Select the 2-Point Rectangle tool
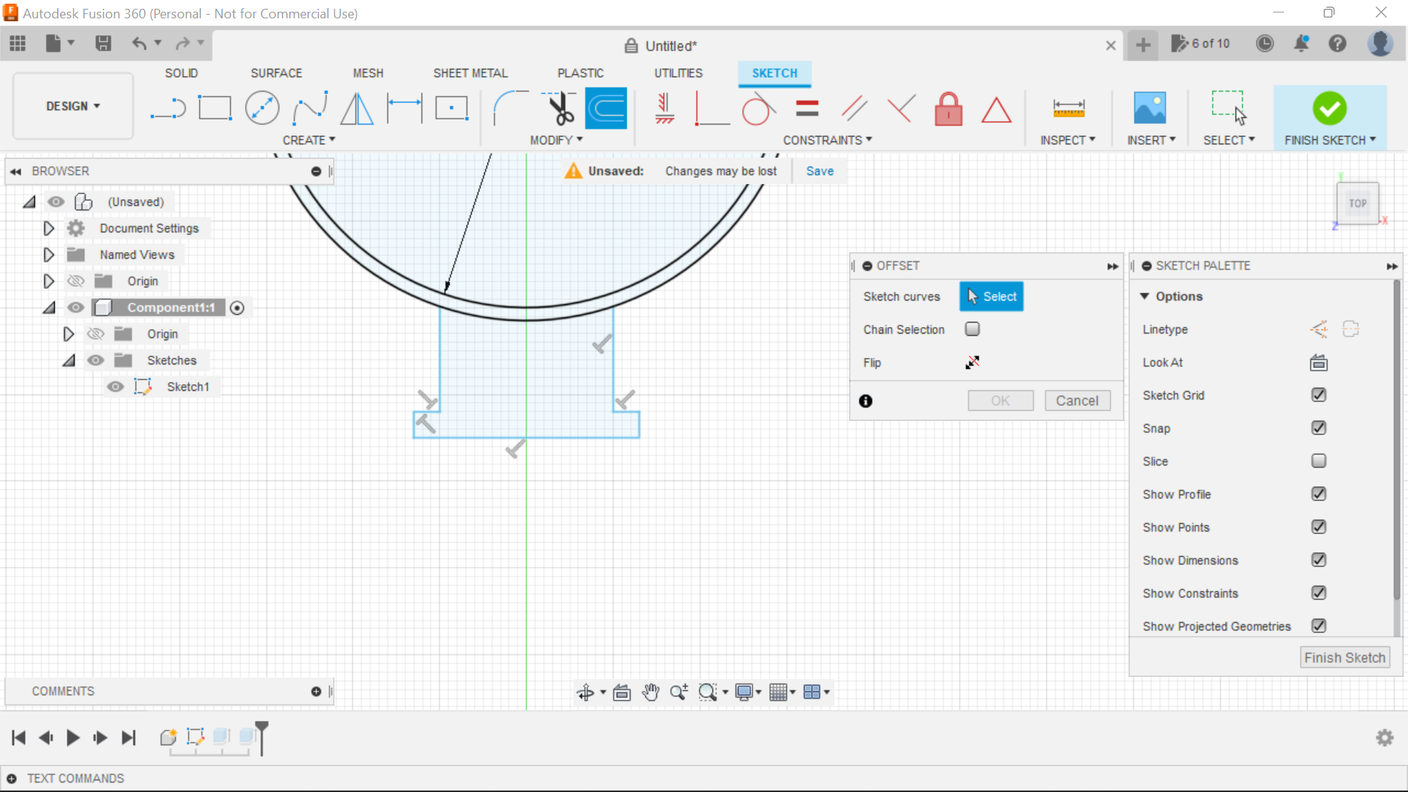The width and height of the screenshot is (1408, 792). tap(215, 108)
